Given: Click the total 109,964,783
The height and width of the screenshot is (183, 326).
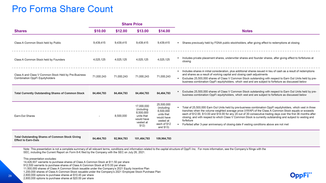Looking at the screenshot, I should [163, 139].
